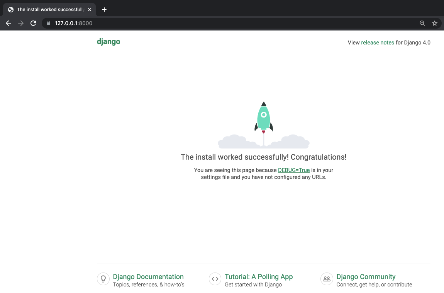Image resolution: width=444 pixels, height=293 pixels.
Task: Click the lightbulb icon beside Django Documentation
Action: 103,279
